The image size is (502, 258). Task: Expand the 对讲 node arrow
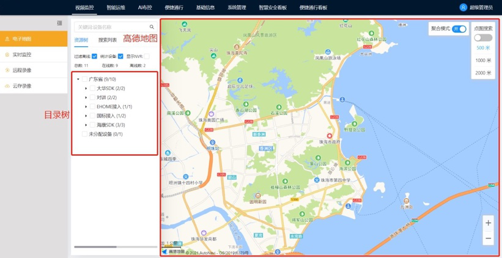click(86, 97)
